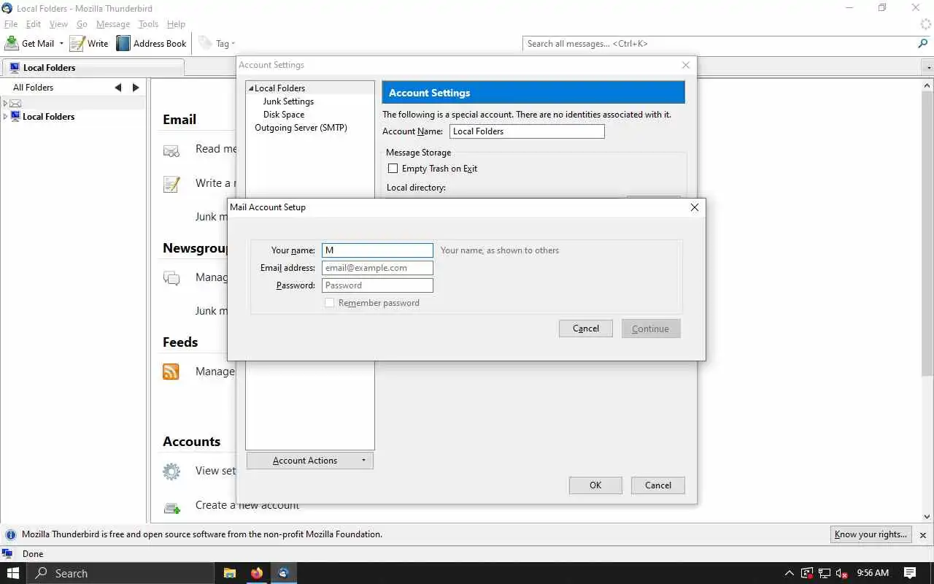The height and width of the screenshot is (584, 934).
Task: Toggle the Remember password checkbox
Action: [330, 303]
